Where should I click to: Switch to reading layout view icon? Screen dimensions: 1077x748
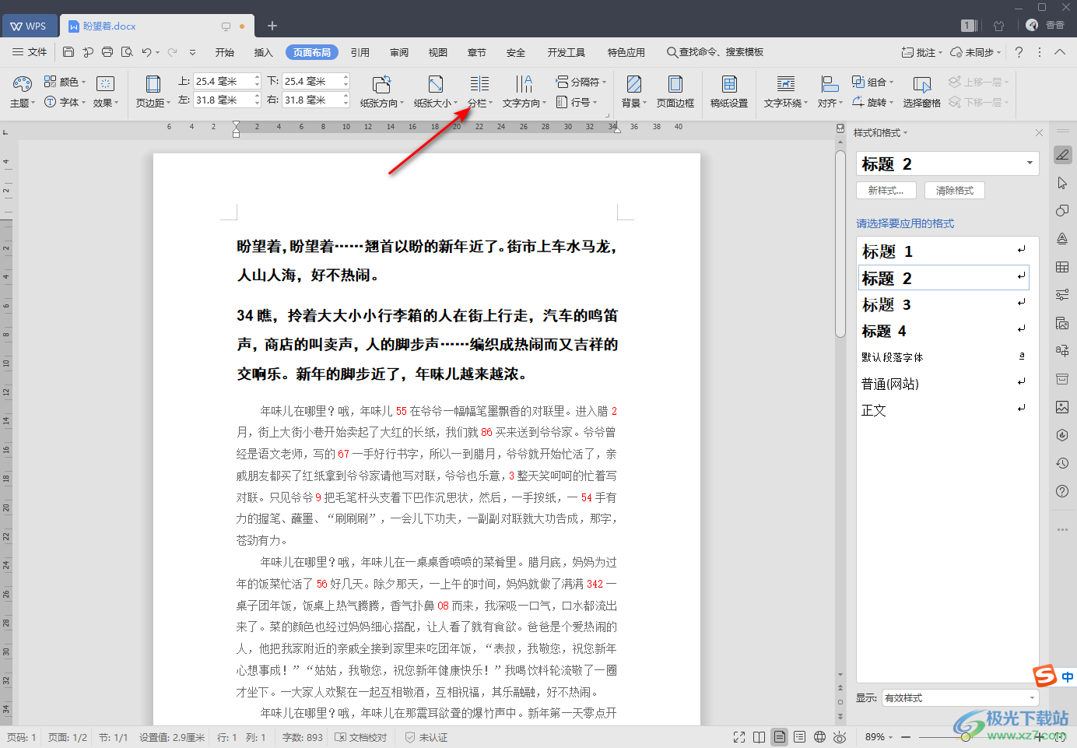click(759, 736)
